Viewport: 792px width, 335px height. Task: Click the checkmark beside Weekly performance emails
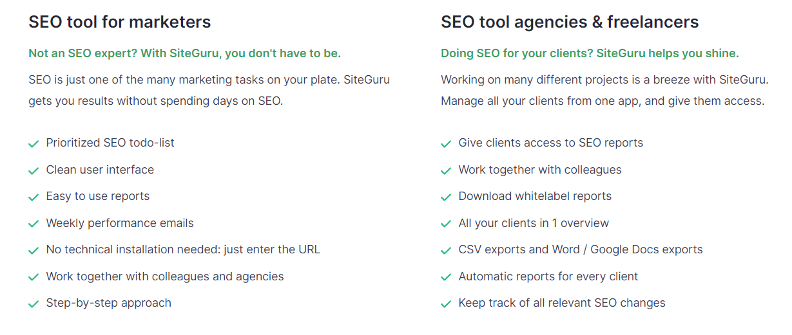[34, 224]
